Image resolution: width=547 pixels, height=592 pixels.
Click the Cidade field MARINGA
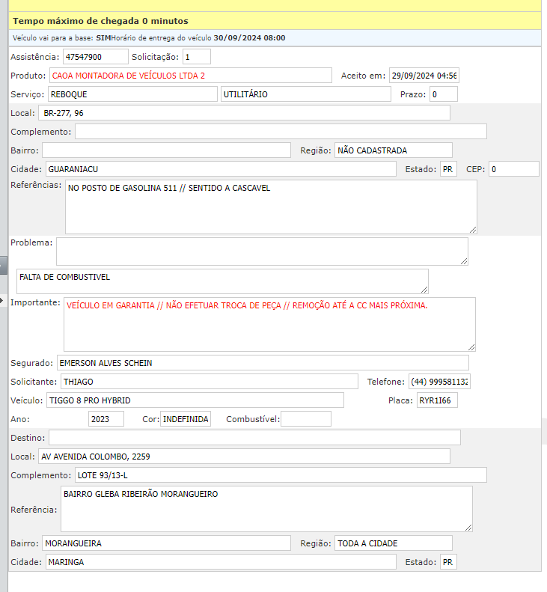221,562
